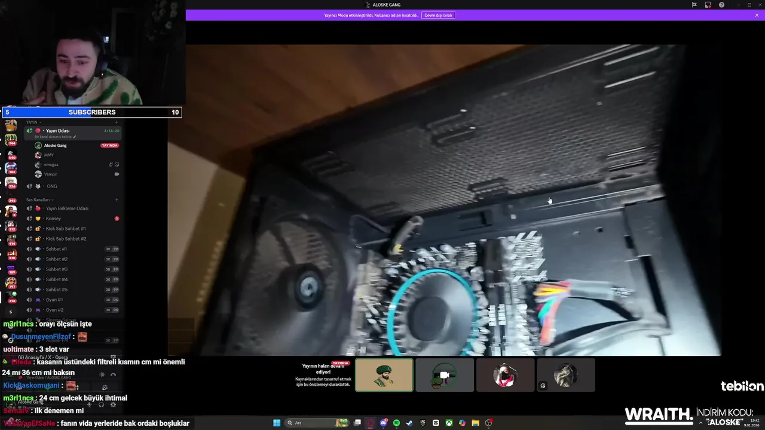765x430 pixels.
Task: Join Sohbet #3 voice channel
Action: 72,269
